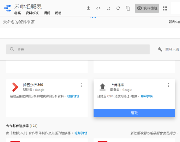Click 瞭解詳情 link for 歸因分析 360
This screenshot has width=180, height=142.
point(73,96)
